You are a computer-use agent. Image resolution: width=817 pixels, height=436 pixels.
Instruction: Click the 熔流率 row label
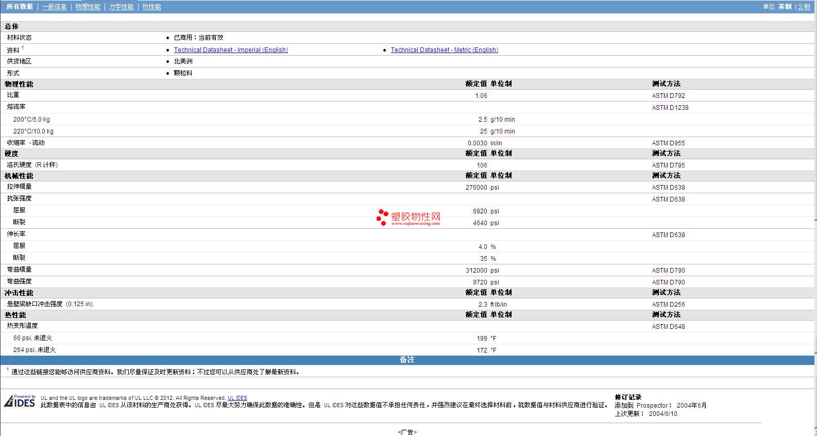[x=16, y=107]
